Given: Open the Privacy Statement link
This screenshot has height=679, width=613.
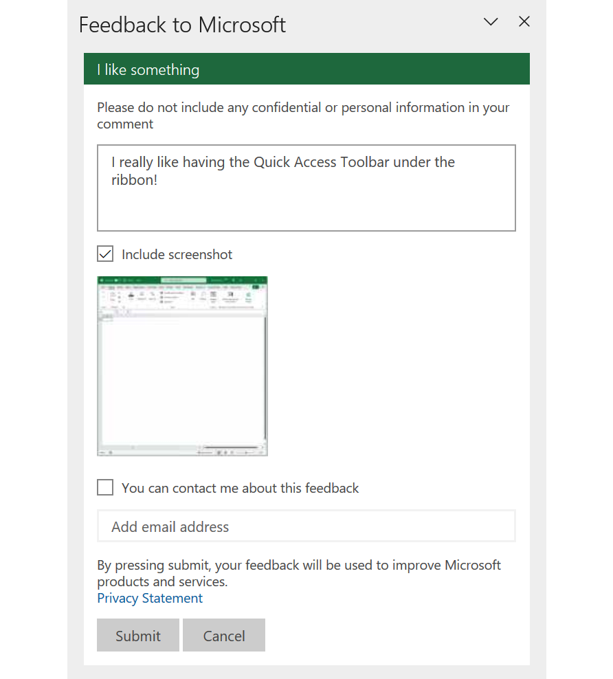Looking at the screenshot, I should tap(150, 598).
